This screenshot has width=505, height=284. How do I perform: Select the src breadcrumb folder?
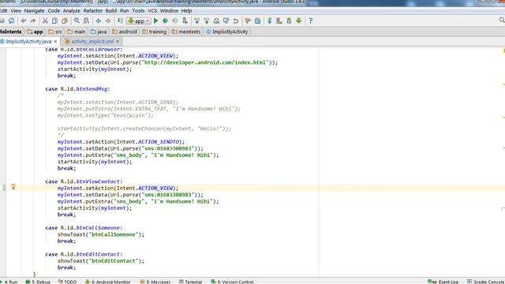point(55,32)
